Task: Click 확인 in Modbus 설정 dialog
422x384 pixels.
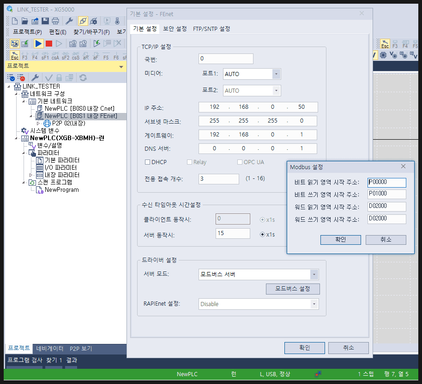Action: 340,240
